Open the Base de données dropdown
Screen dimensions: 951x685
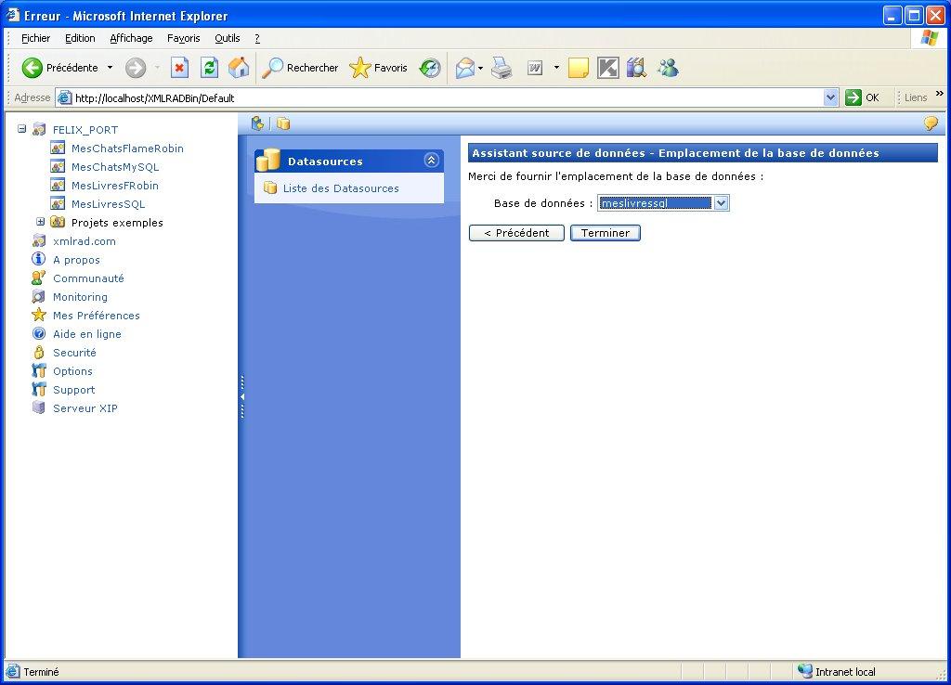tap(721, 203)
